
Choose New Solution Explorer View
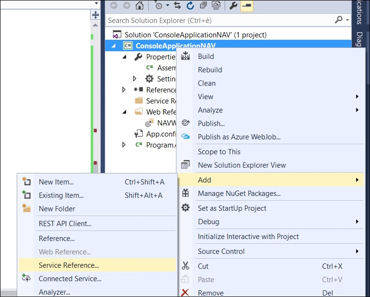click(x=271, y=165)
